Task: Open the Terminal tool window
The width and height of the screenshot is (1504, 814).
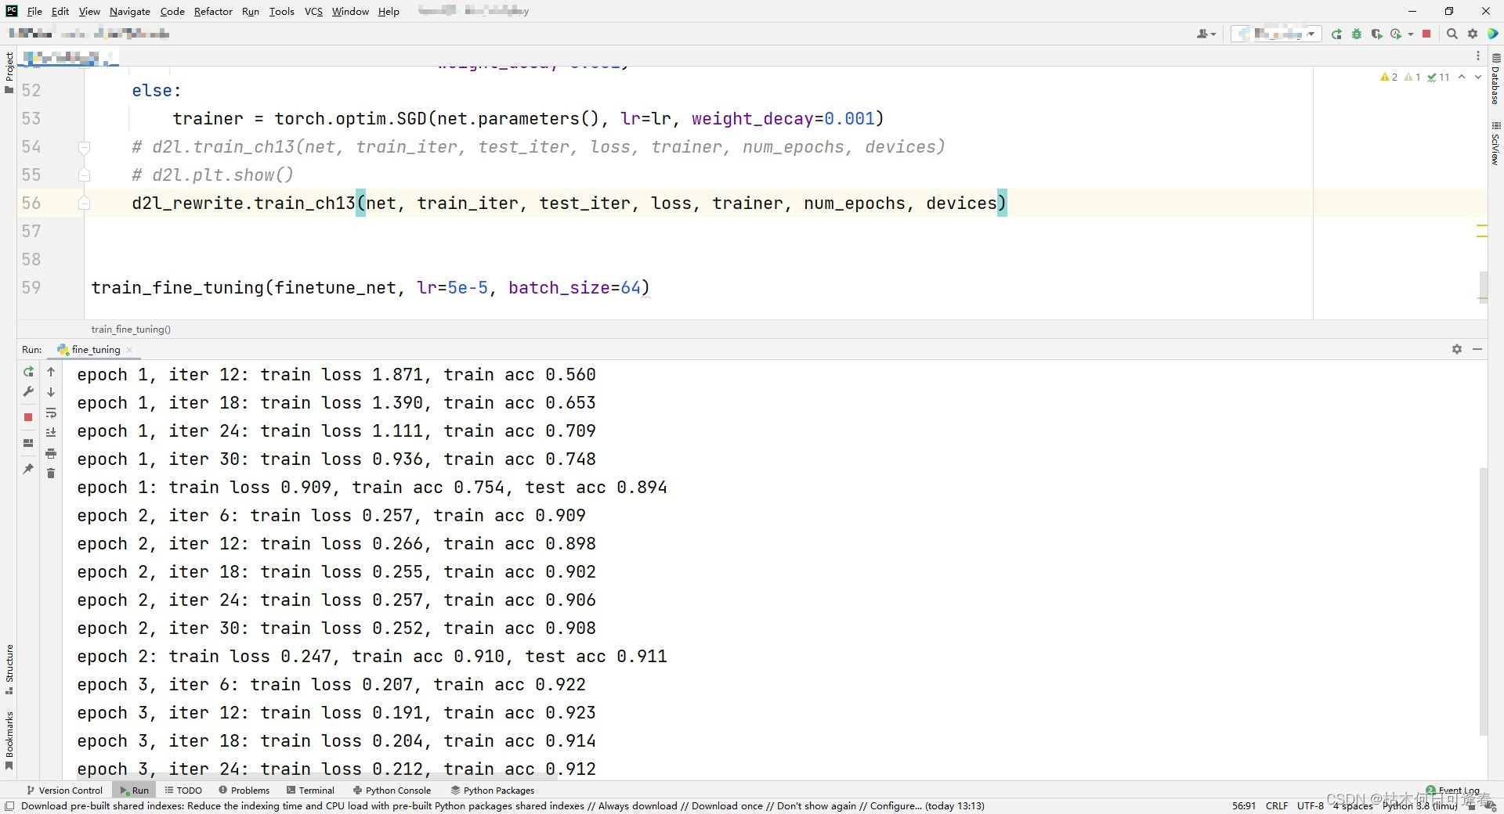Action: click(310, 791)
